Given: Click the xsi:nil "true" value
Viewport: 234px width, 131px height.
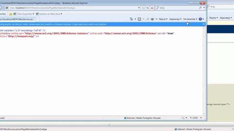Looking at the screenshot, I should point(170,33).
